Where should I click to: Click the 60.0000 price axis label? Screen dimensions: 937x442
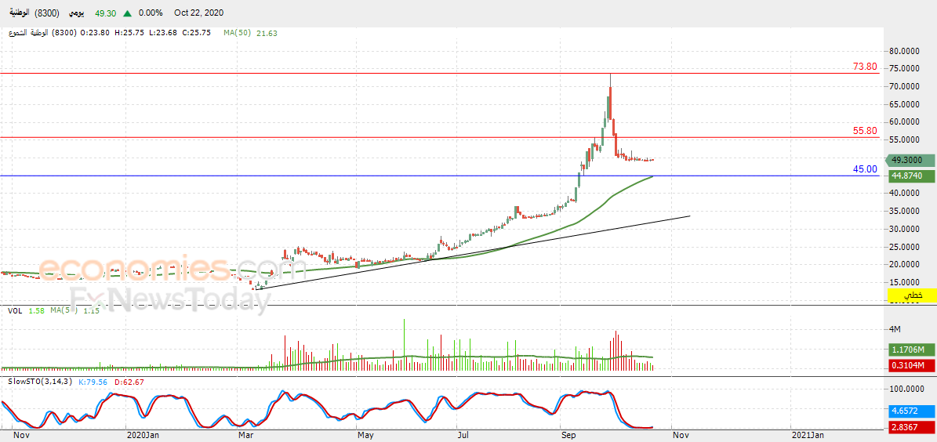[x=906, y=121]
